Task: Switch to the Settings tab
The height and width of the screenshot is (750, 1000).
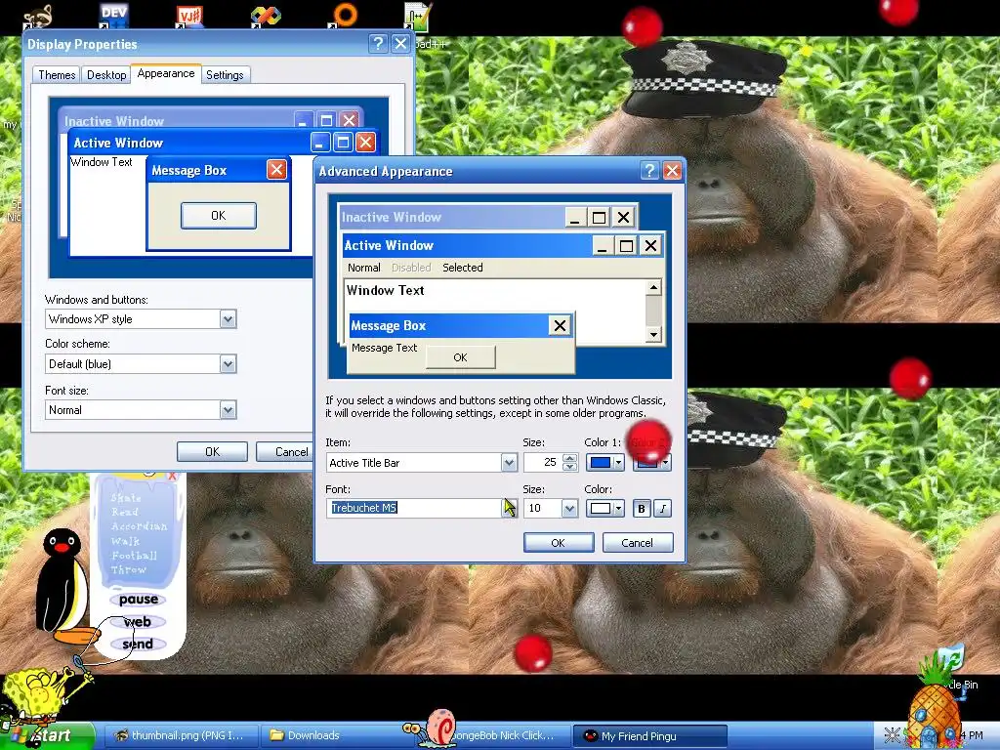Action: [x=225, y=74]
